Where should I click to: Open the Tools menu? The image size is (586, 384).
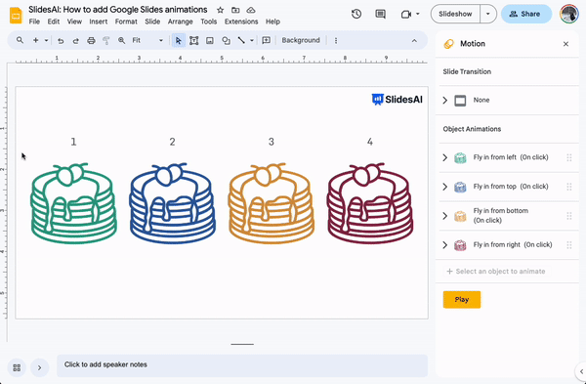pos(209,21)
